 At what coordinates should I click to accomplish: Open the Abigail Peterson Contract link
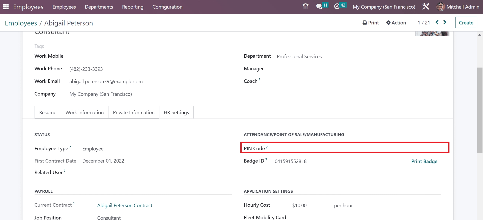pyautogui.click(x=125, y=205)
